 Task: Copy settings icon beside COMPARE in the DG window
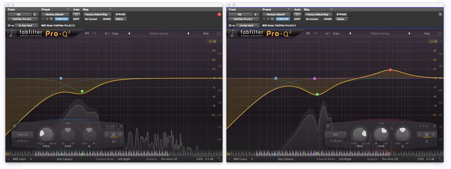coord(51,19)
